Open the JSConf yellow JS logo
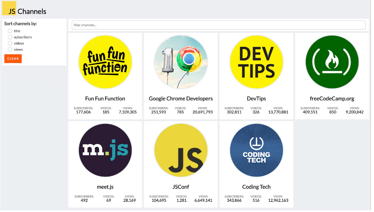 pyautogui.click(x=181, y=150)
